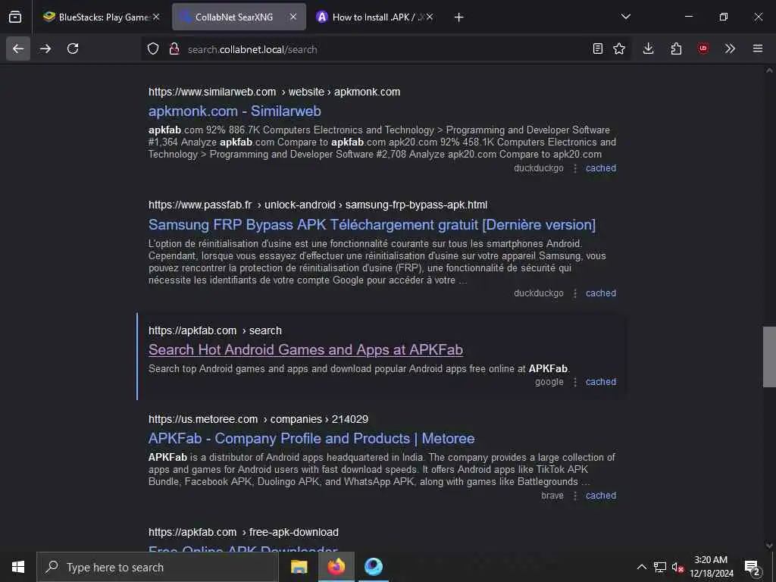Screen dimensions: 776x582
Task: Open APKFab Company Profile Metoree result
Action: point(311,439)
